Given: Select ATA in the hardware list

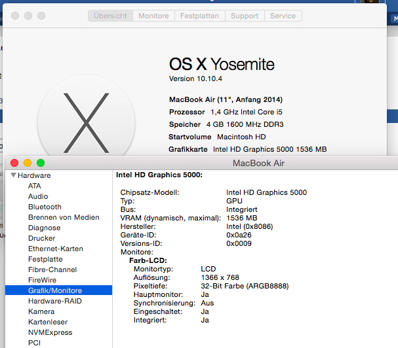Looking at the screenshot, I should click(35, 186).
